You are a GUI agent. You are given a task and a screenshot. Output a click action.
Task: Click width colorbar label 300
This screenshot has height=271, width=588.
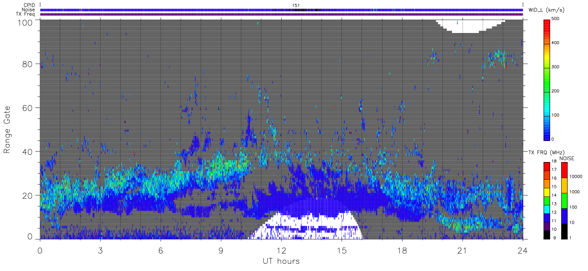coord(555,67)
